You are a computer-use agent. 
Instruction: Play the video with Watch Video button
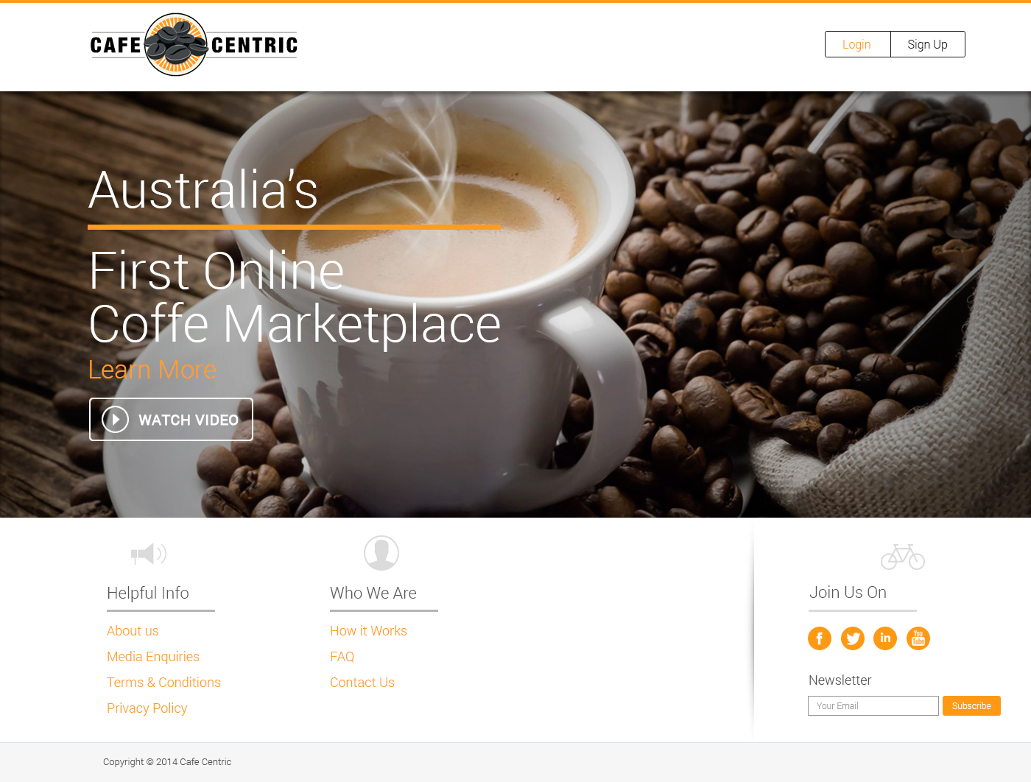171,420
